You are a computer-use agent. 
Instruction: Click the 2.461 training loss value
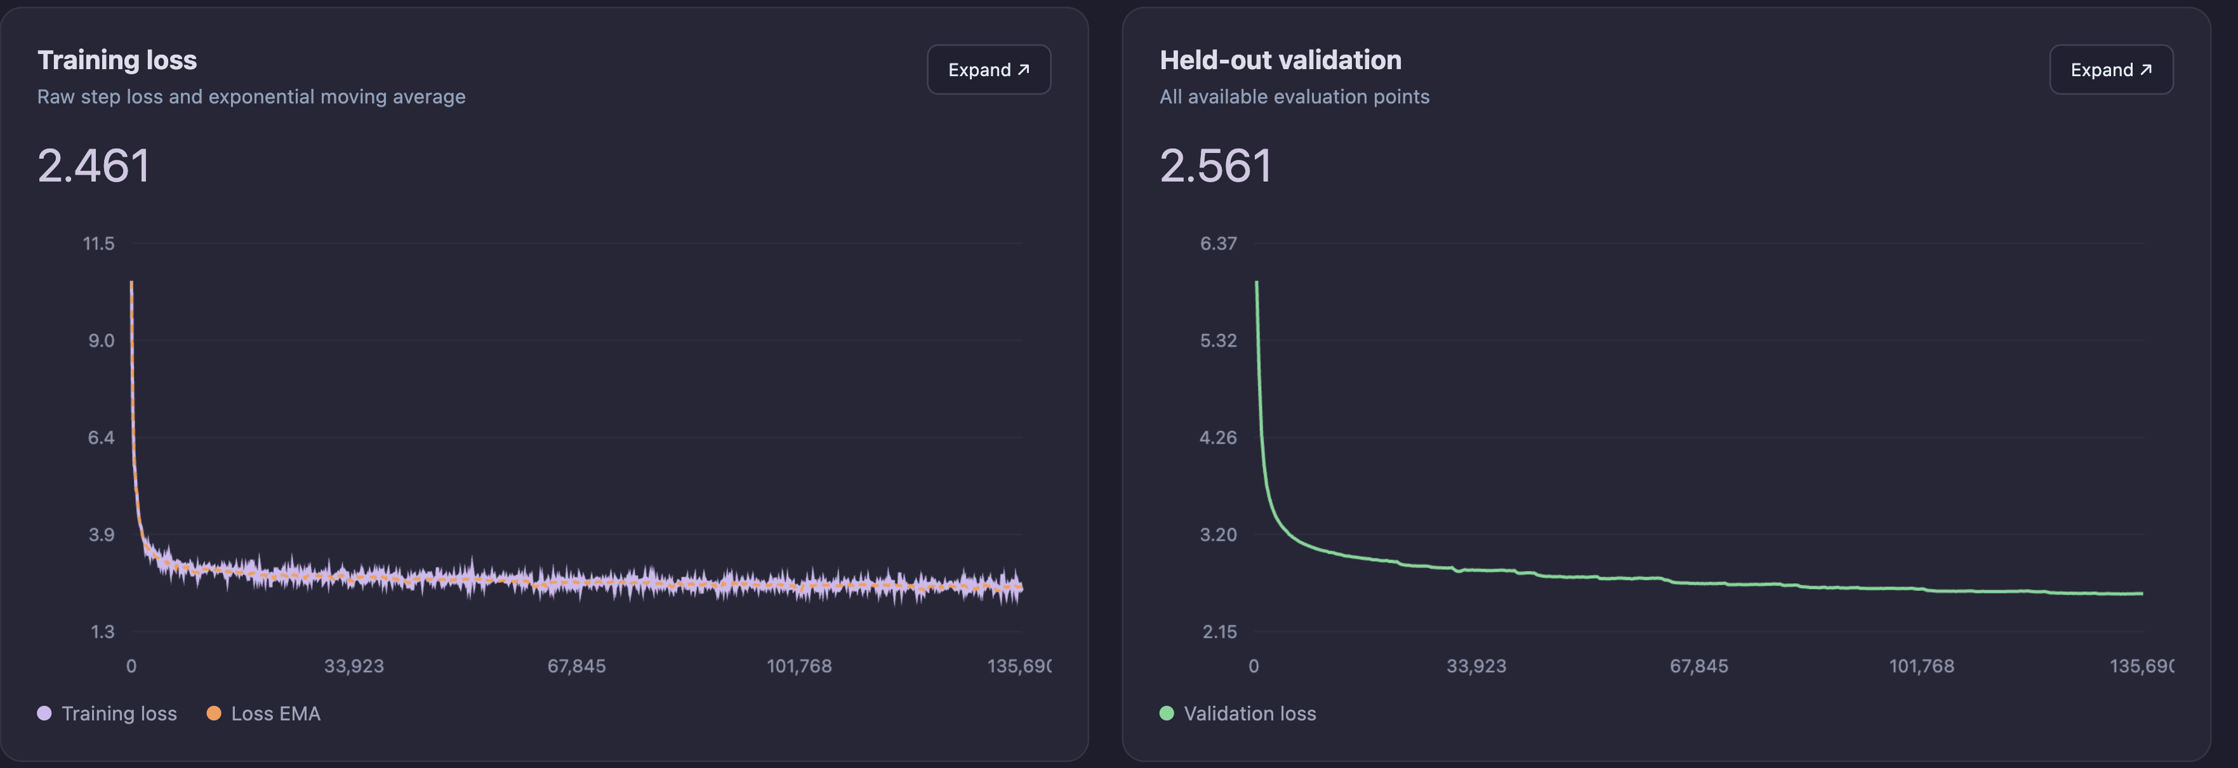pos(93,165)
